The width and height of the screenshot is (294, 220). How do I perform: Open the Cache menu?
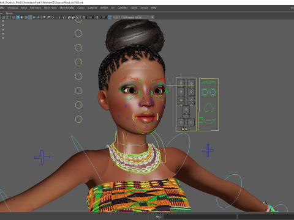[134, 8]
